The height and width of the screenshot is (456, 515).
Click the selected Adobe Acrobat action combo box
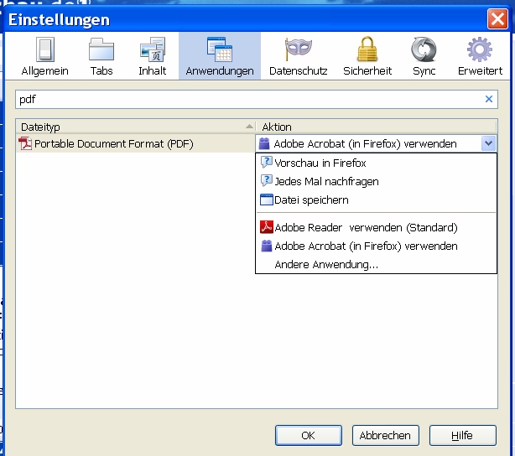[376, 143]
